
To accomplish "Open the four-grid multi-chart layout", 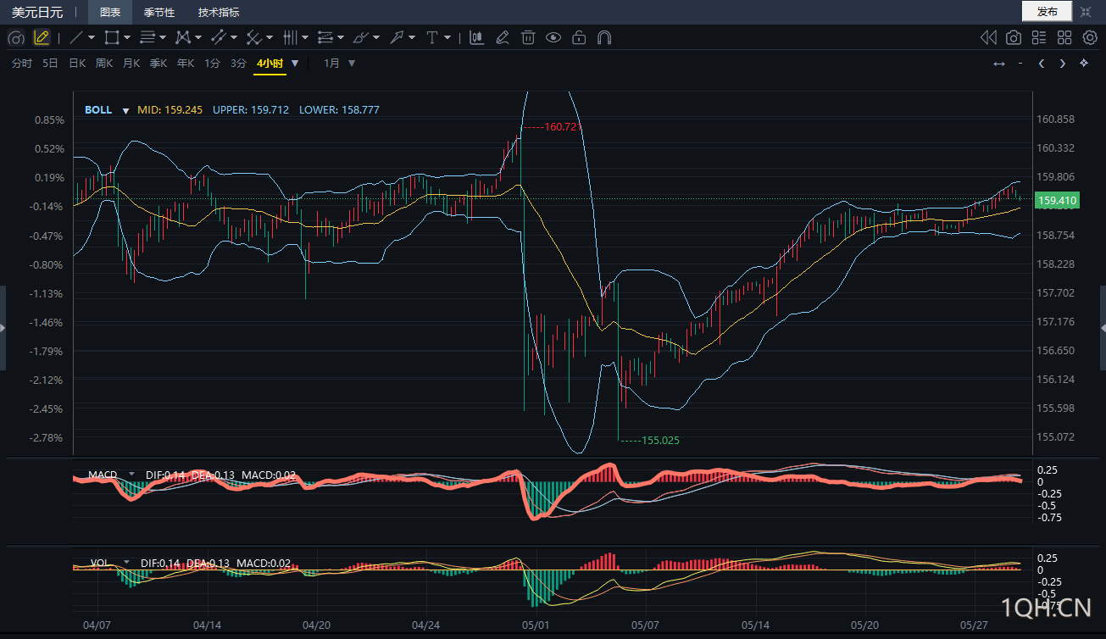I will pos(1064,37).
